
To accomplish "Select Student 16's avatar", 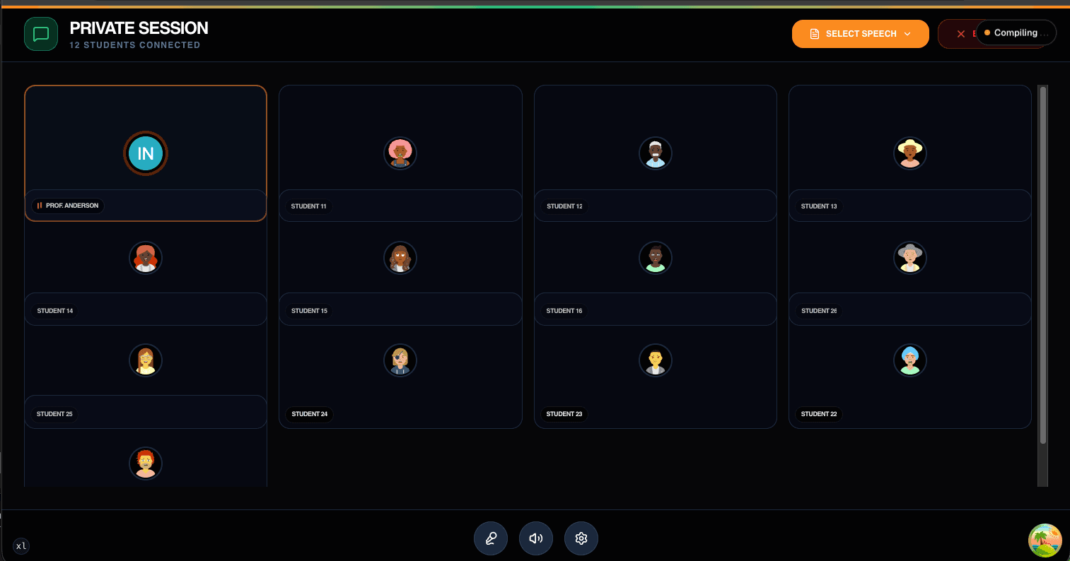I will (x=656, y=258).
